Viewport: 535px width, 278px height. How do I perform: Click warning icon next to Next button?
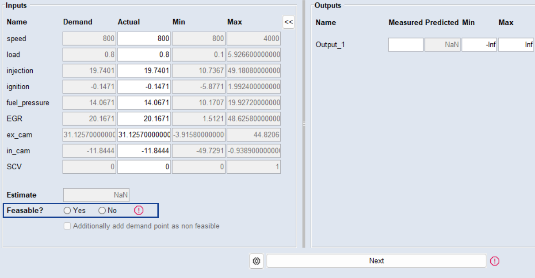tap(495, 261)
